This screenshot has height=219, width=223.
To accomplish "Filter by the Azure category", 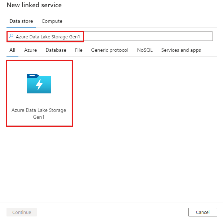I will [30, 50].
